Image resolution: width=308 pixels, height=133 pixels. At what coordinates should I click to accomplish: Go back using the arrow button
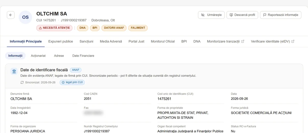11,15
